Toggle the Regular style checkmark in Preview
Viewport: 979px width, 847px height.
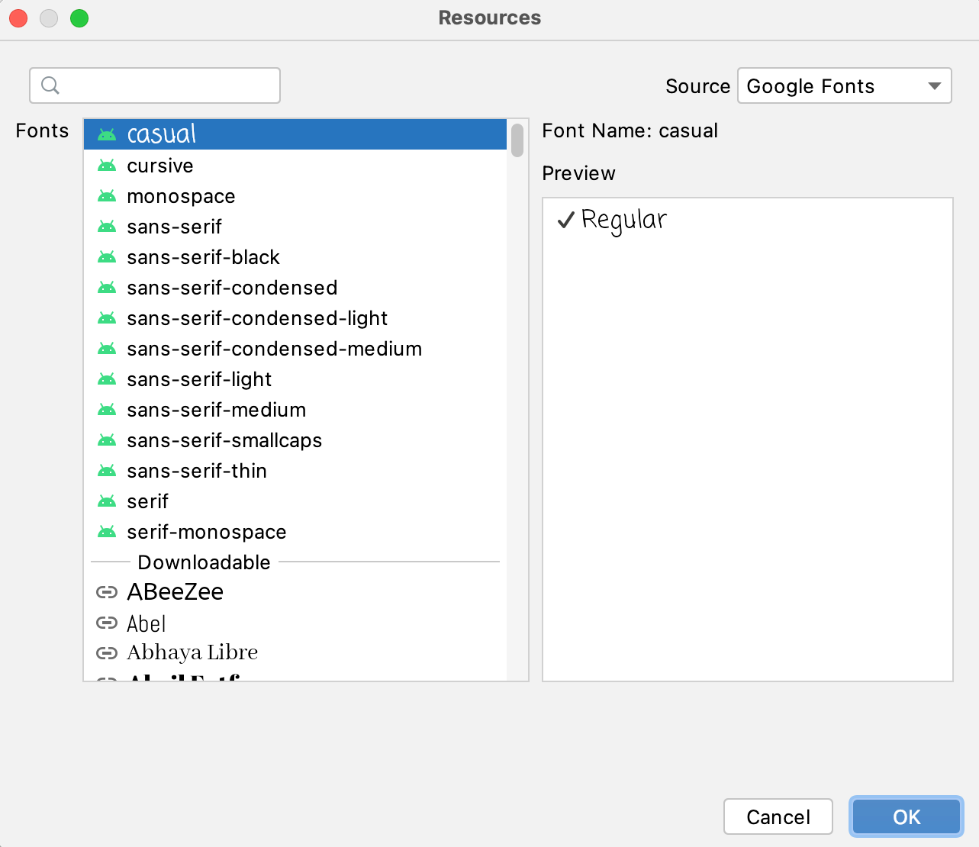565,221
